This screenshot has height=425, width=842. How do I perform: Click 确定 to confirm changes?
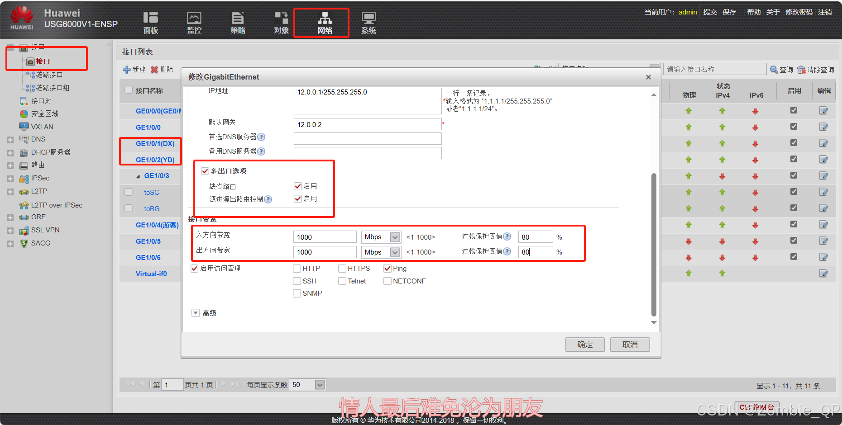(585, 345)
